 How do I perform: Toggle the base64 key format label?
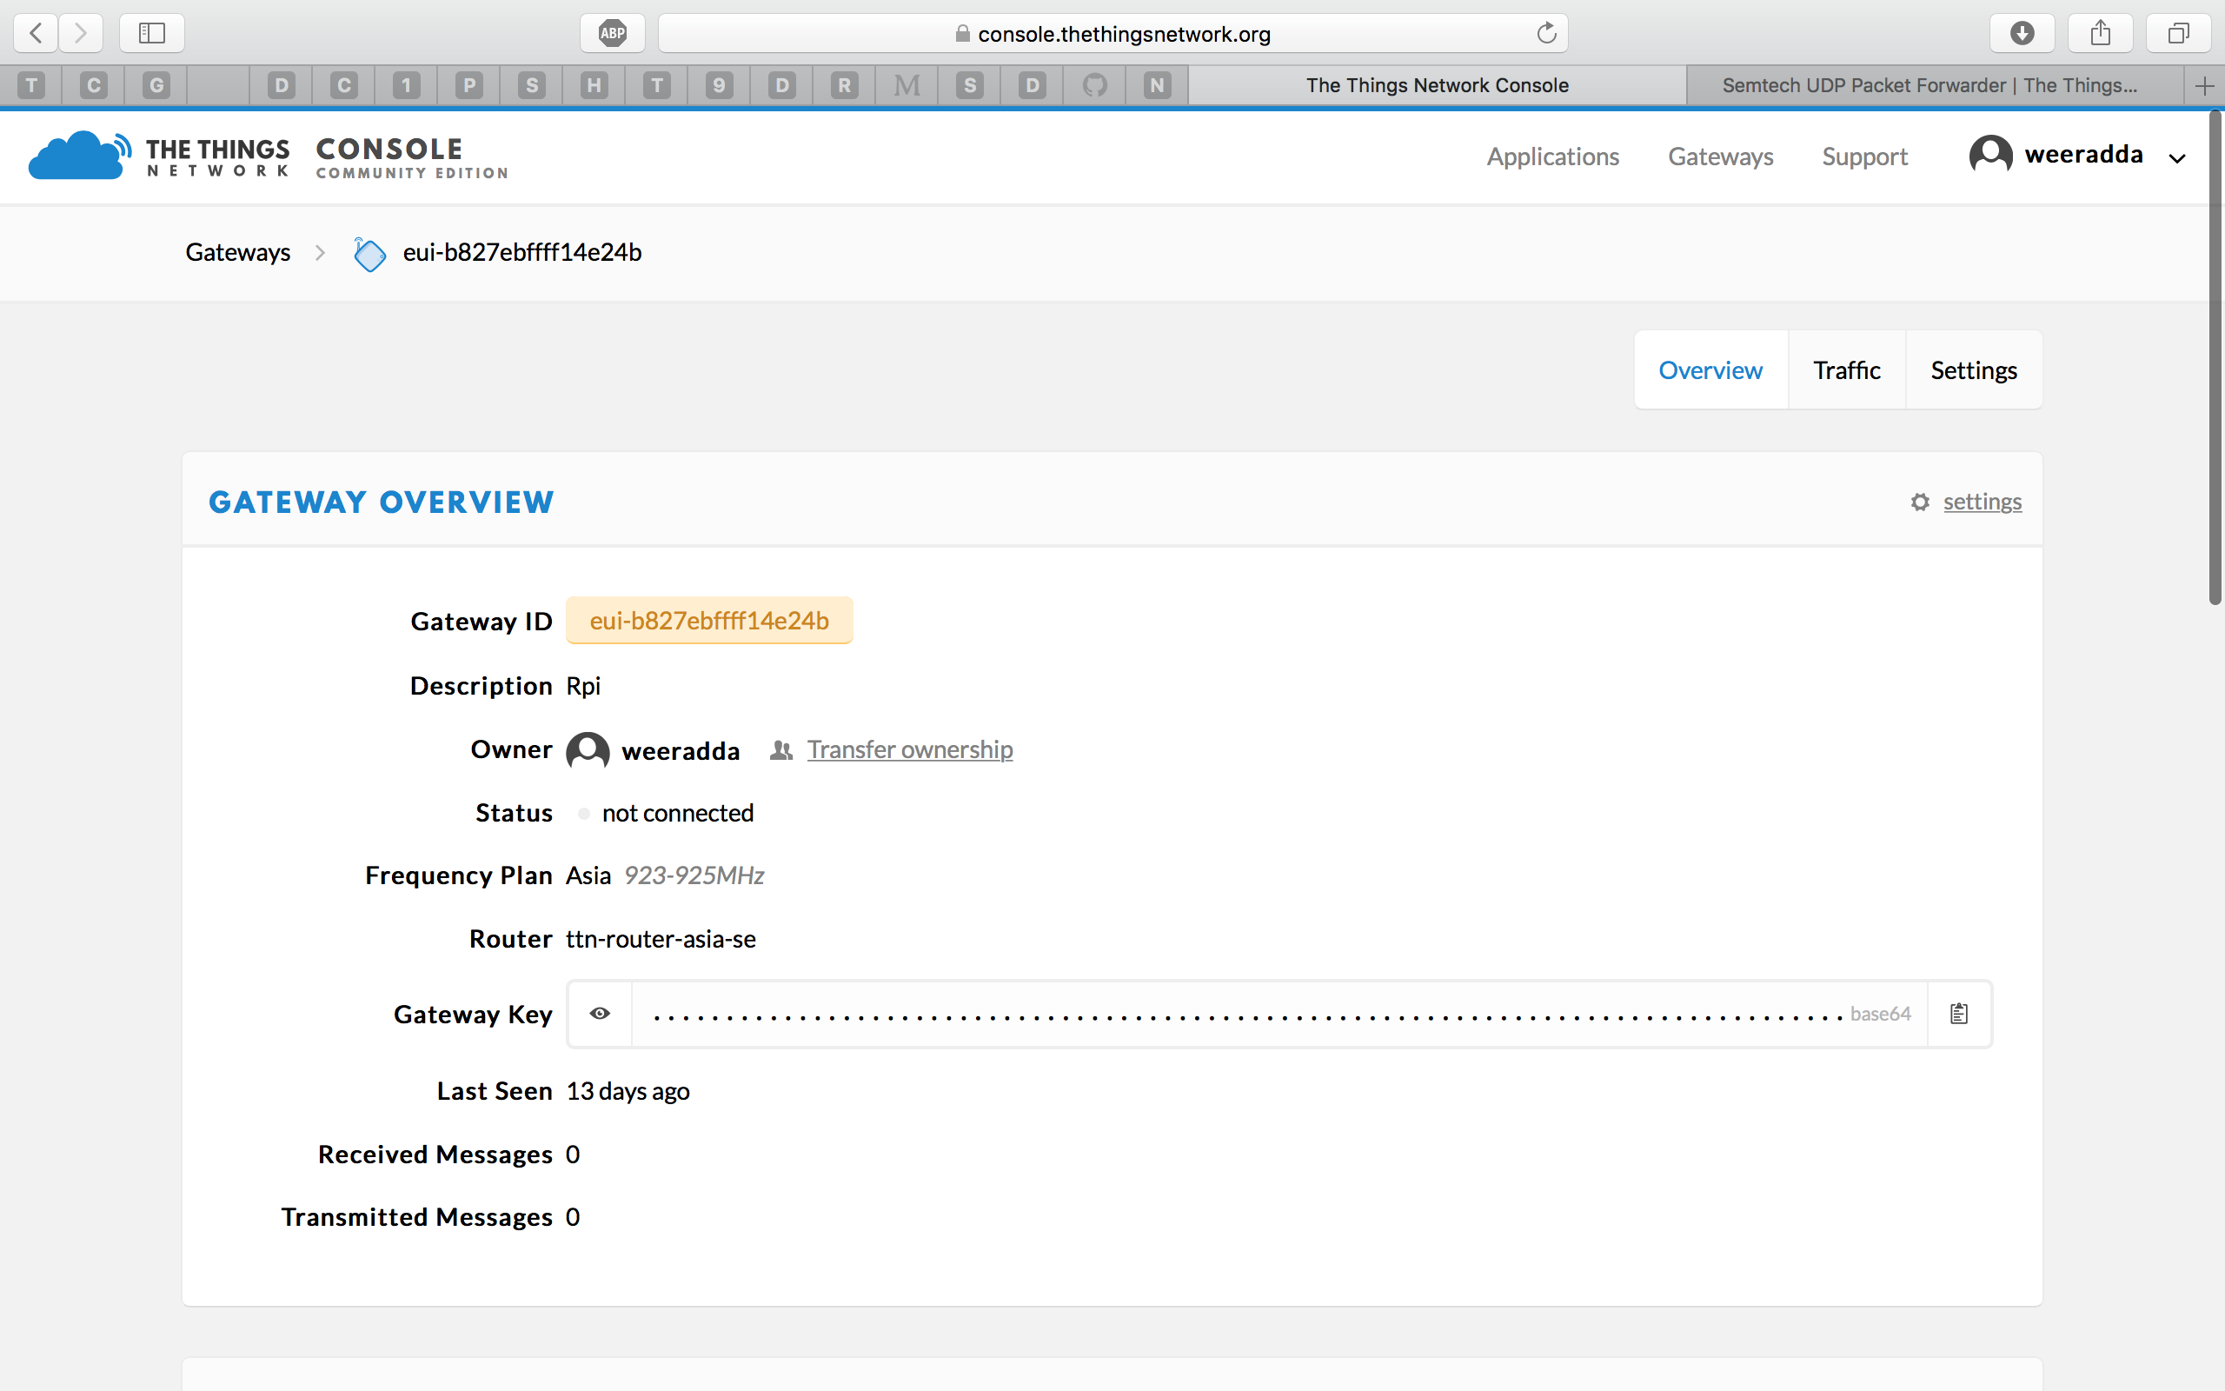tap(1880, 1014)
